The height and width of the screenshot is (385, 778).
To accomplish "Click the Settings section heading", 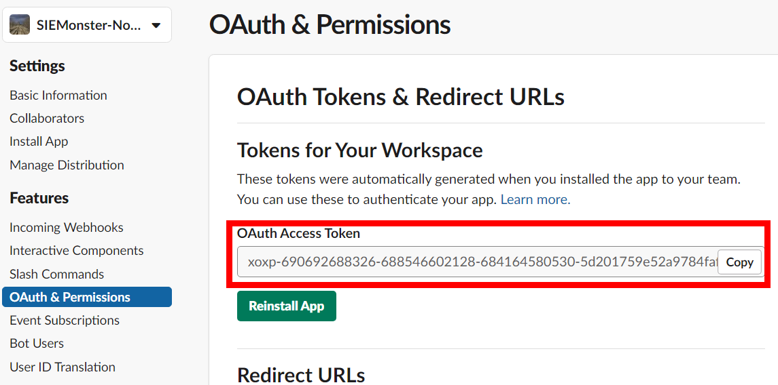I will (37, 66).
